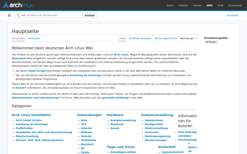Open the hamburger sidebar menu

9,16
